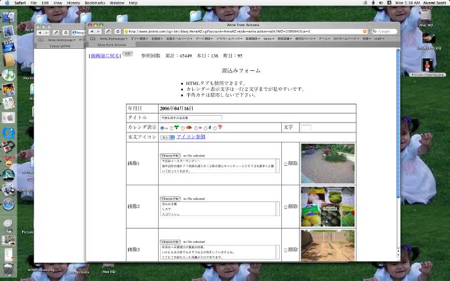Screen dimensions: 450x281
Task: Open the Google search dropdown magnifier
Action: point(375,31)
